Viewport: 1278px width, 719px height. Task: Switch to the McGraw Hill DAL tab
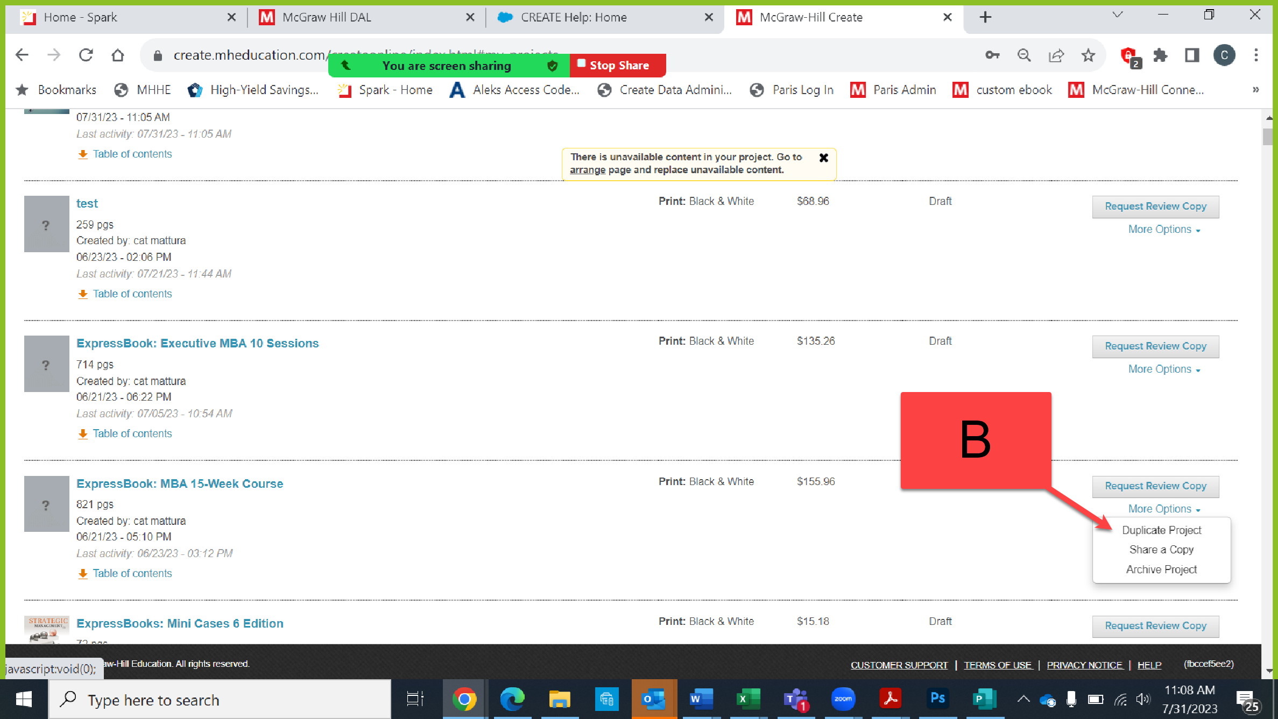(326, 17)
